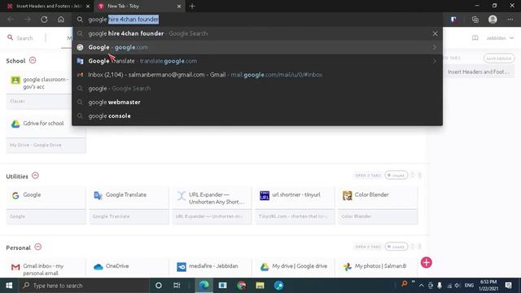Open a new browser tab
The width and height of the screenshot is (521, 293).
click(192, 7)
